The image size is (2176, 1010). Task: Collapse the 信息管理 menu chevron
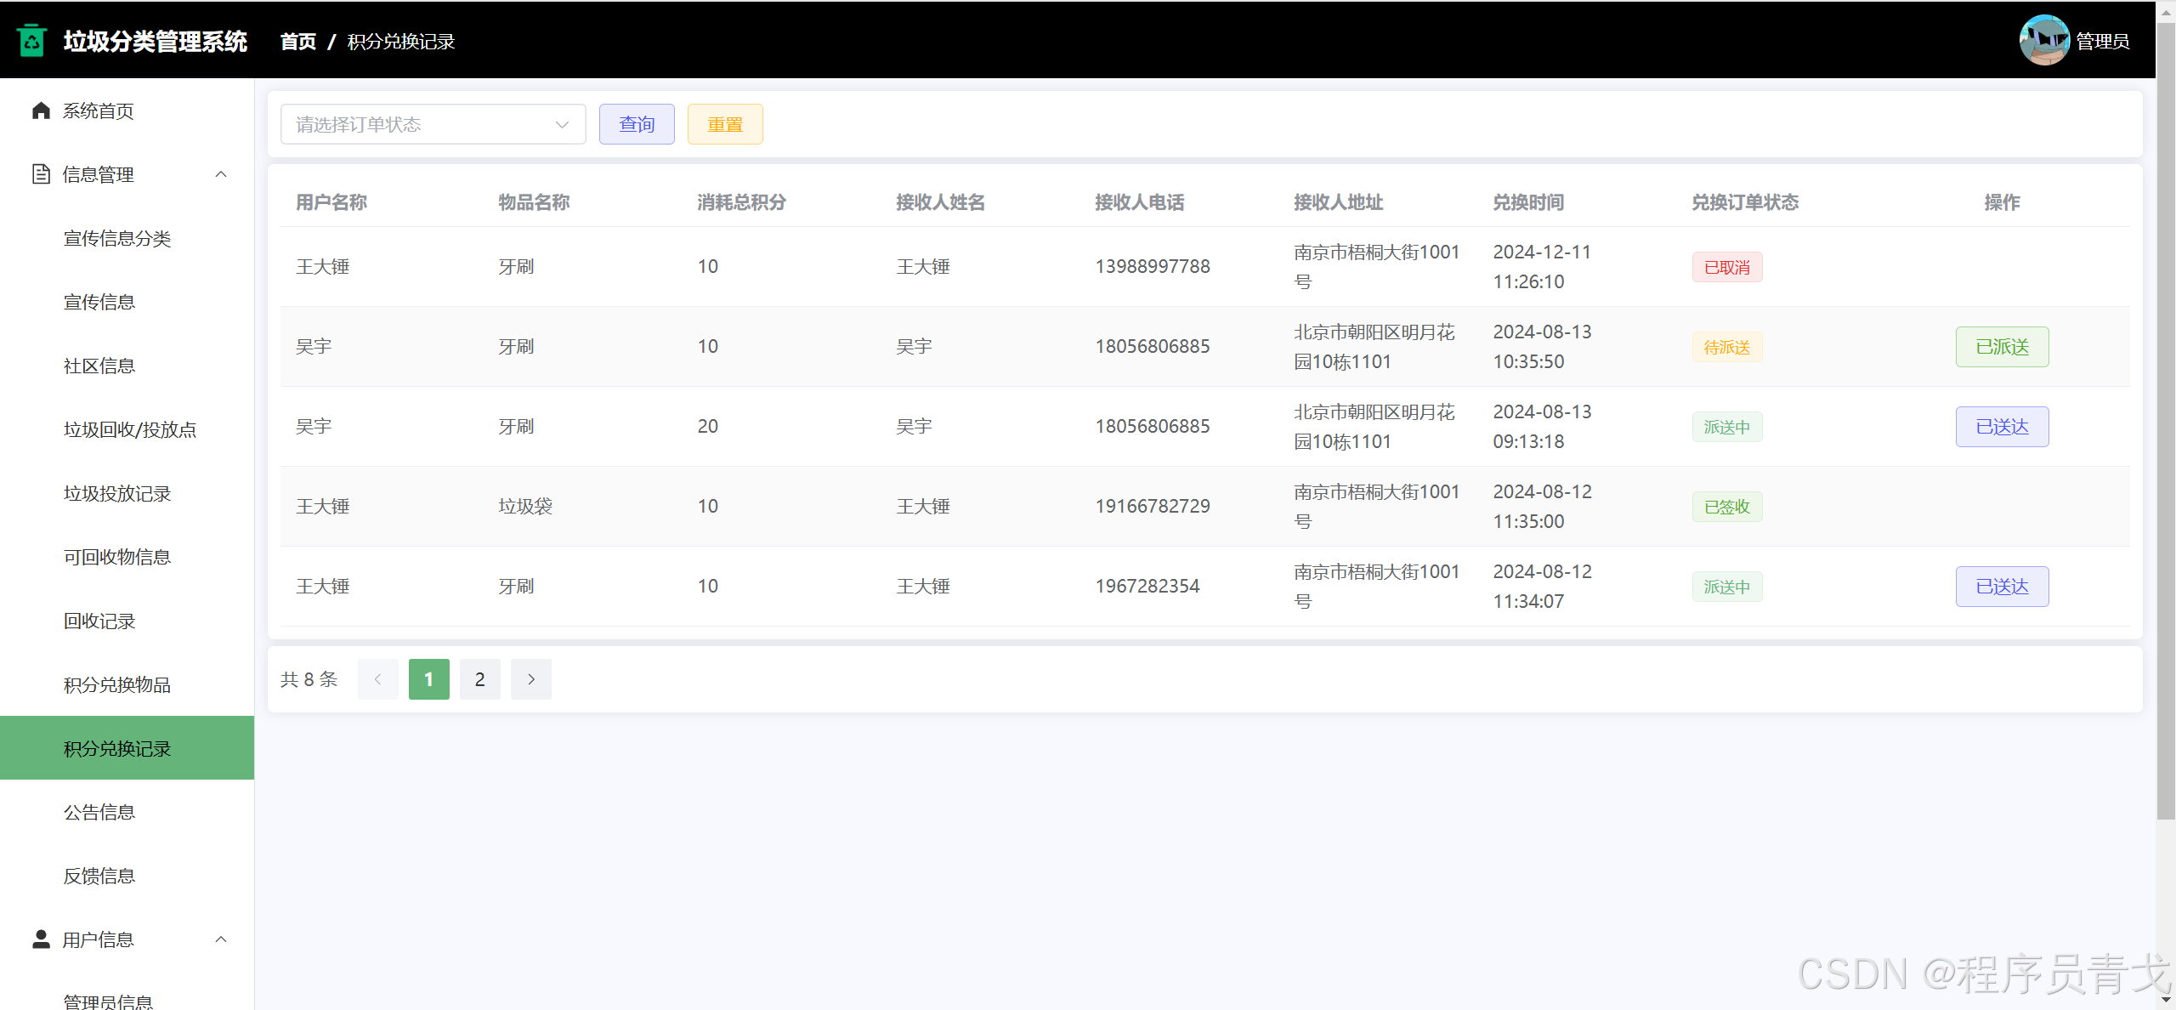coord(221,174)
